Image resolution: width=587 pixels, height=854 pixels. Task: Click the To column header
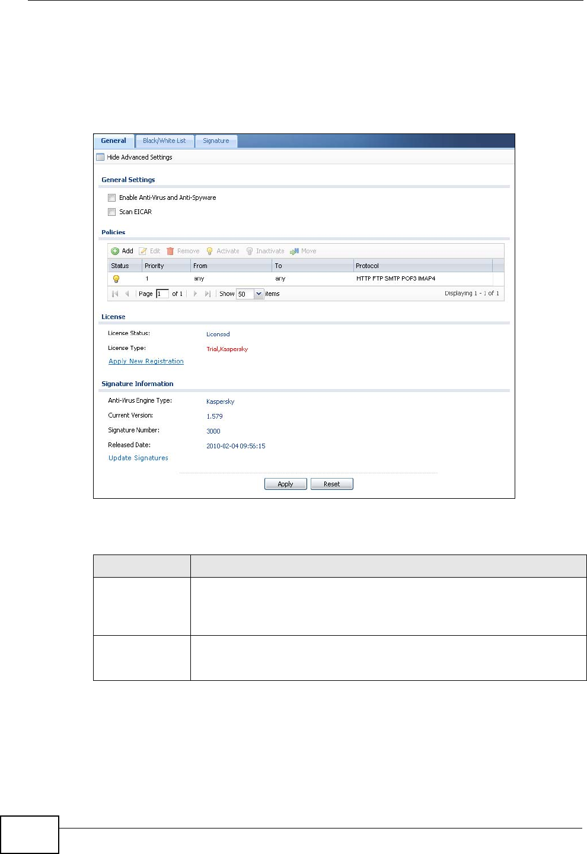click(312, 266)
